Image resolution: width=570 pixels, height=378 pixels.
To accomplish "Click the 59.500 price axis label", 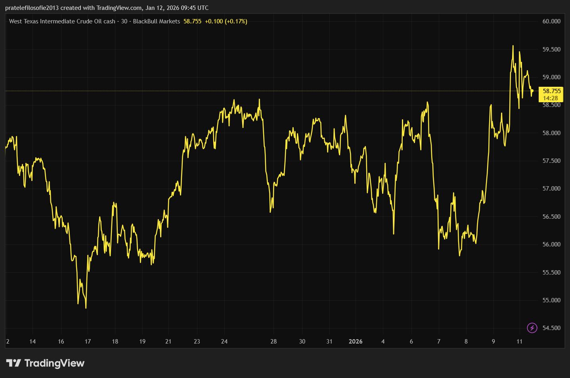I will (x=551, y=50).
